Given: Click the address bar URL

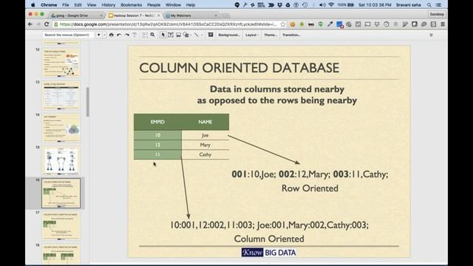Looking at the screenshot, I should tap(168, 24).
